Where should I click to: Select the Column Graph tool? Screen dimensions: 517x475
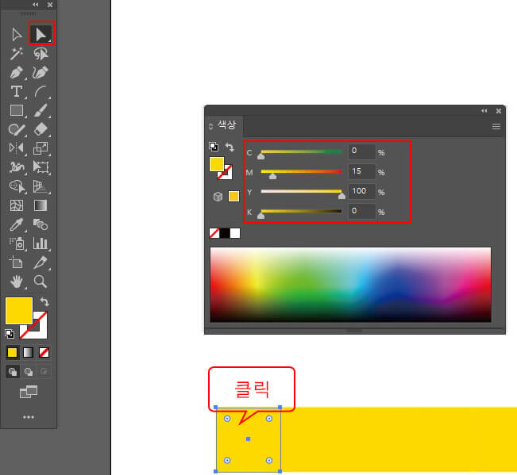click(41, 243)
